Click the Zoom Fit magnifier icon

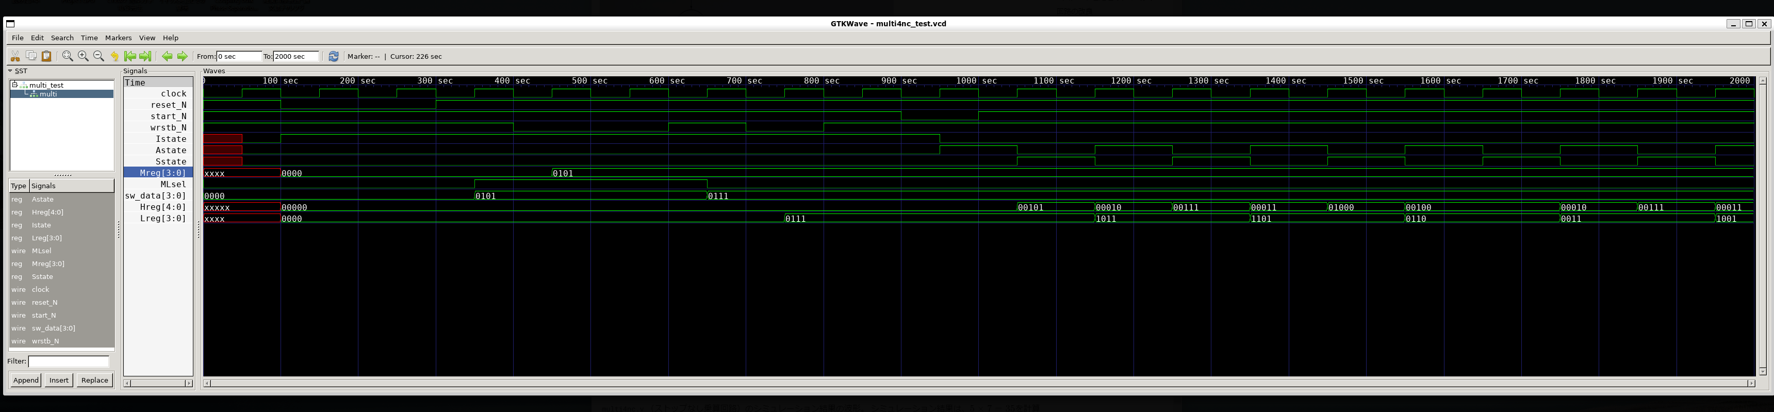coord(68,56)
